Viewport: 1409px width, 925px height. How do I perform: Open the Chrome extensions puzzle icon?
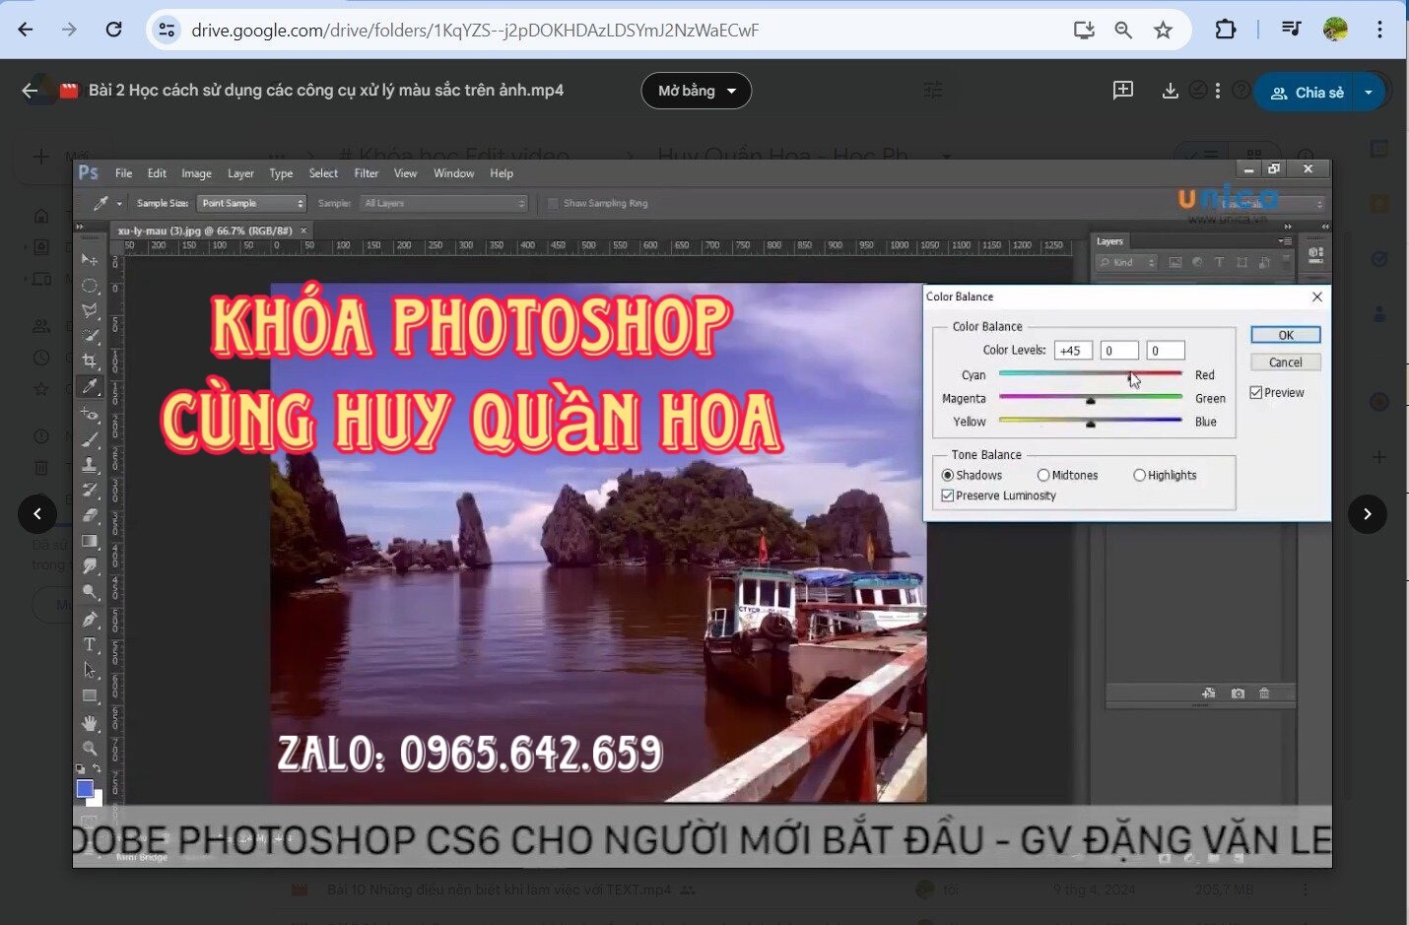pos(1225,30)
